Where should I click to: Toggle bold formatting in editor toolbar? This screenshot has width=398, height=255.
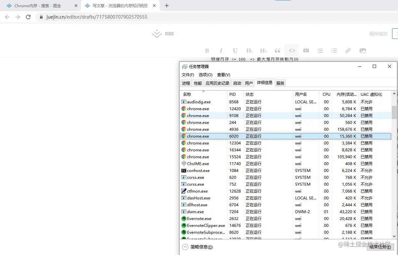coord(207,51)
